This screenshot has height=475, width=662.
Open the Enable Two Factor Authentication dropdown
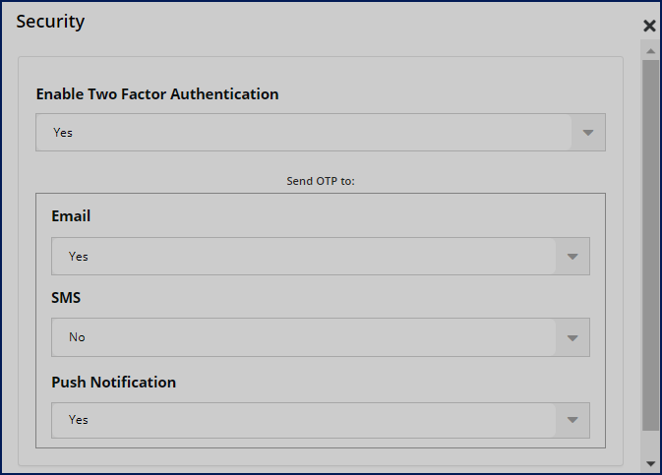pyautogui.click(x=303, y=133)
